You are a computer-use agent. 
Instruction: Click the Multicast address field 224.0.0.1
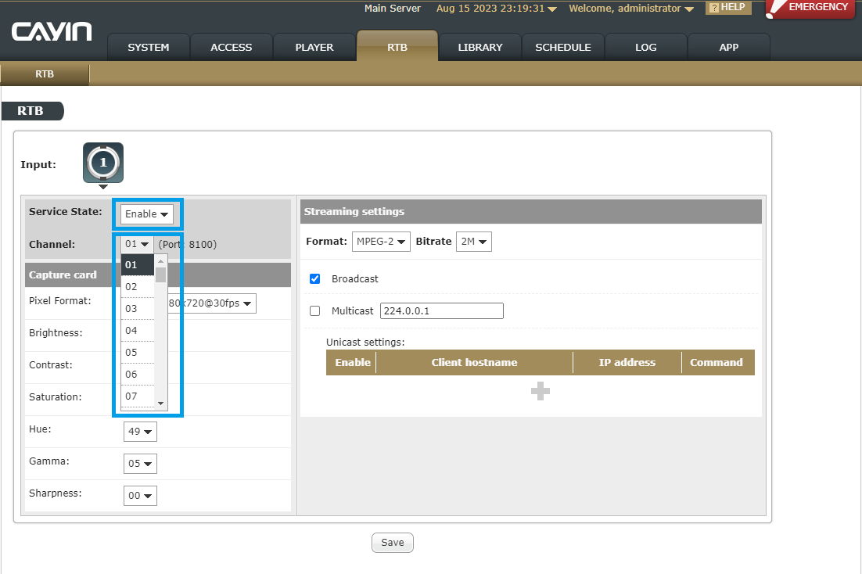tap(441, 310)
